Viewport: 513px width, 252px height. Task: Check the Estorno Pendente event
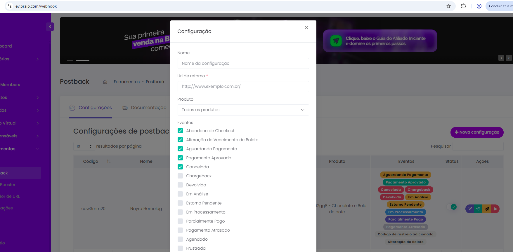tap(180, 203)
